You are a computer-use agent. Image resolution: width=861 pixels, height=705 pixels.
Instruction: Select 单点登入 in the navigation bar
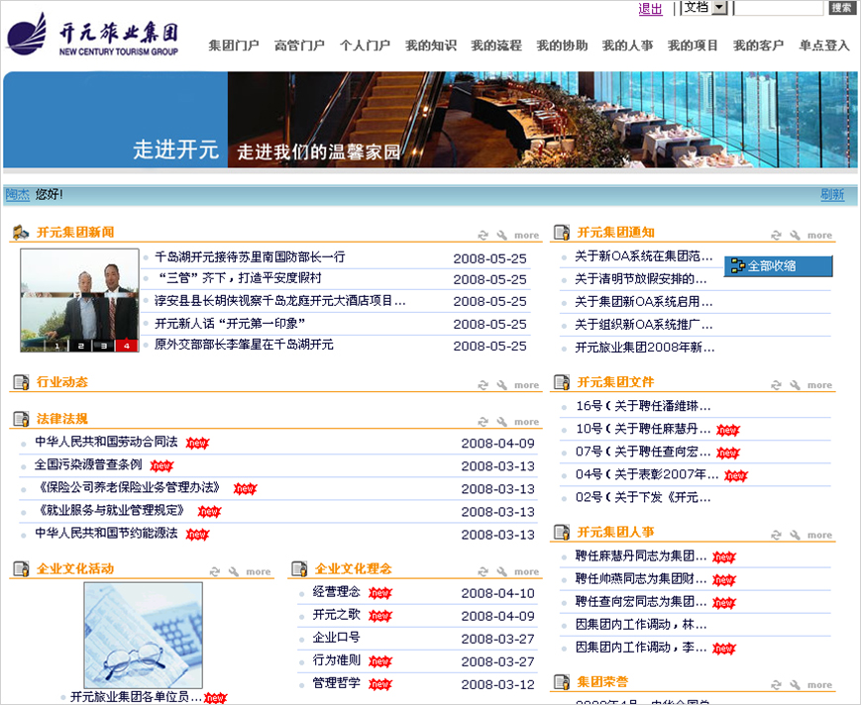[824, 46]
